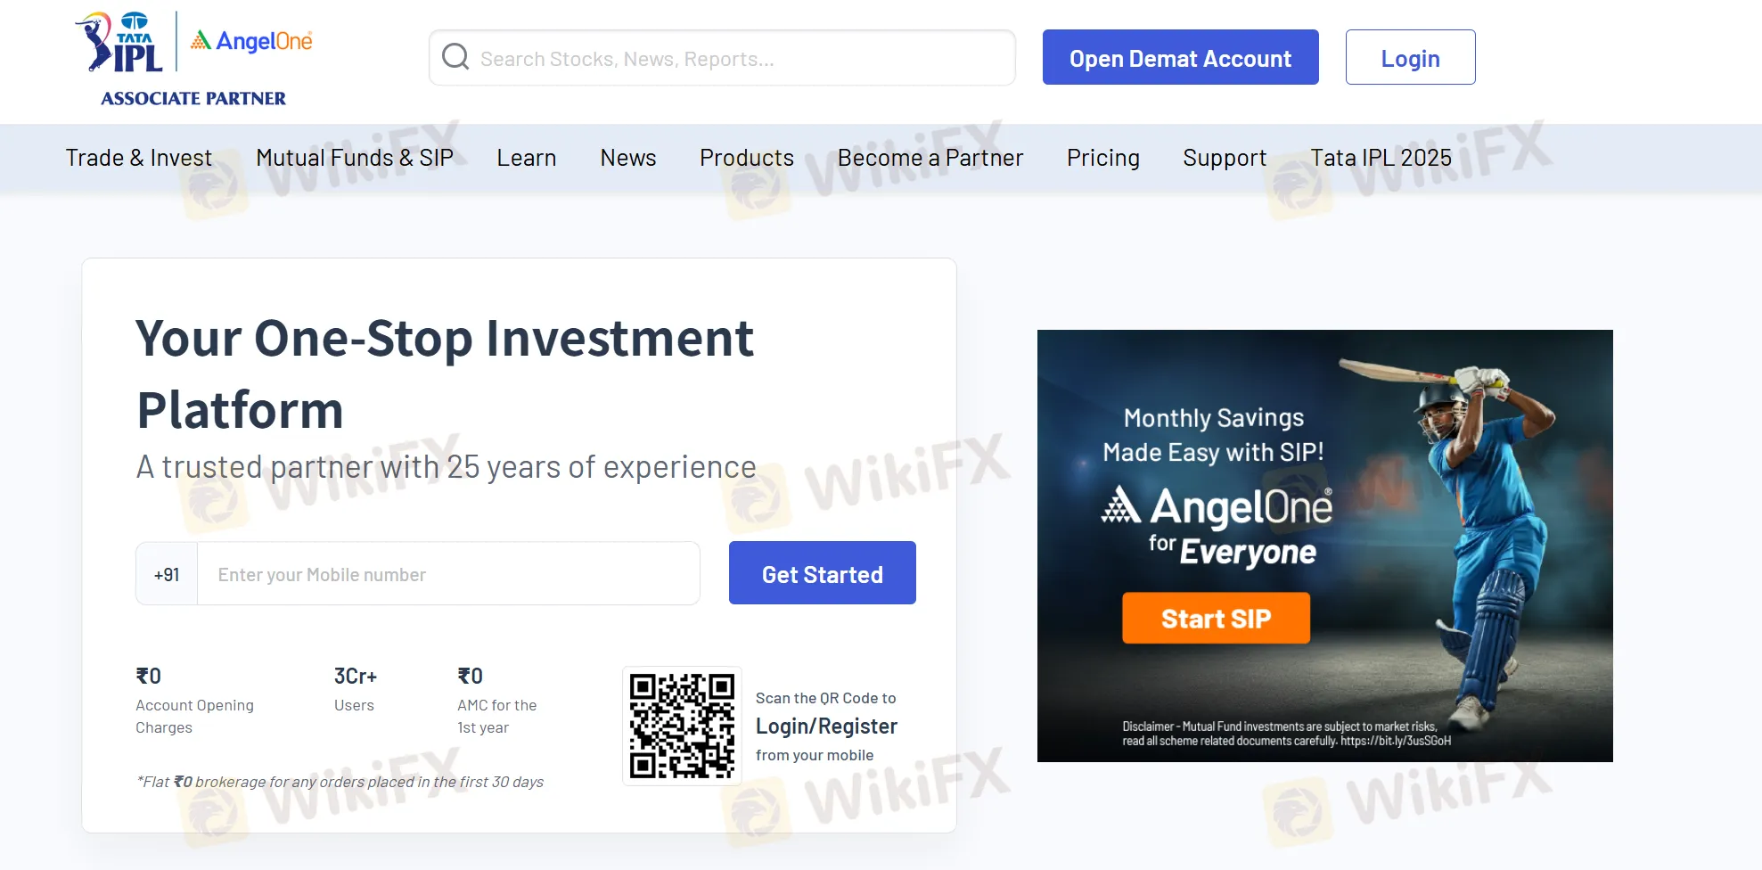Open the Trade & Invest menu

pyautogui.click(x=139, y=158)
